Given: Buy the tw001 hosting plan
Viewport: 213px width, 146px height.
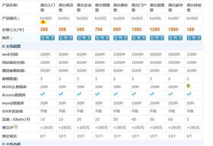Looking at the screenshot, I should (66, 38).
